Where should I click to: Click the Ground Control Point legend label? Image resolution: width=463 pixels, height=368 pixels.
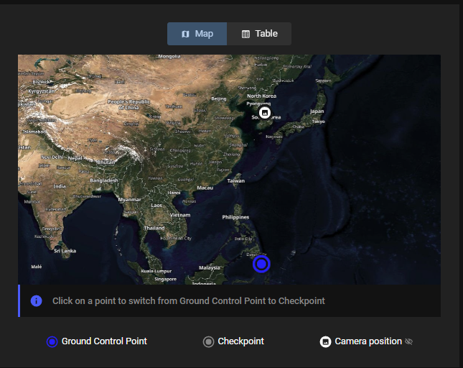coord(104,341)
